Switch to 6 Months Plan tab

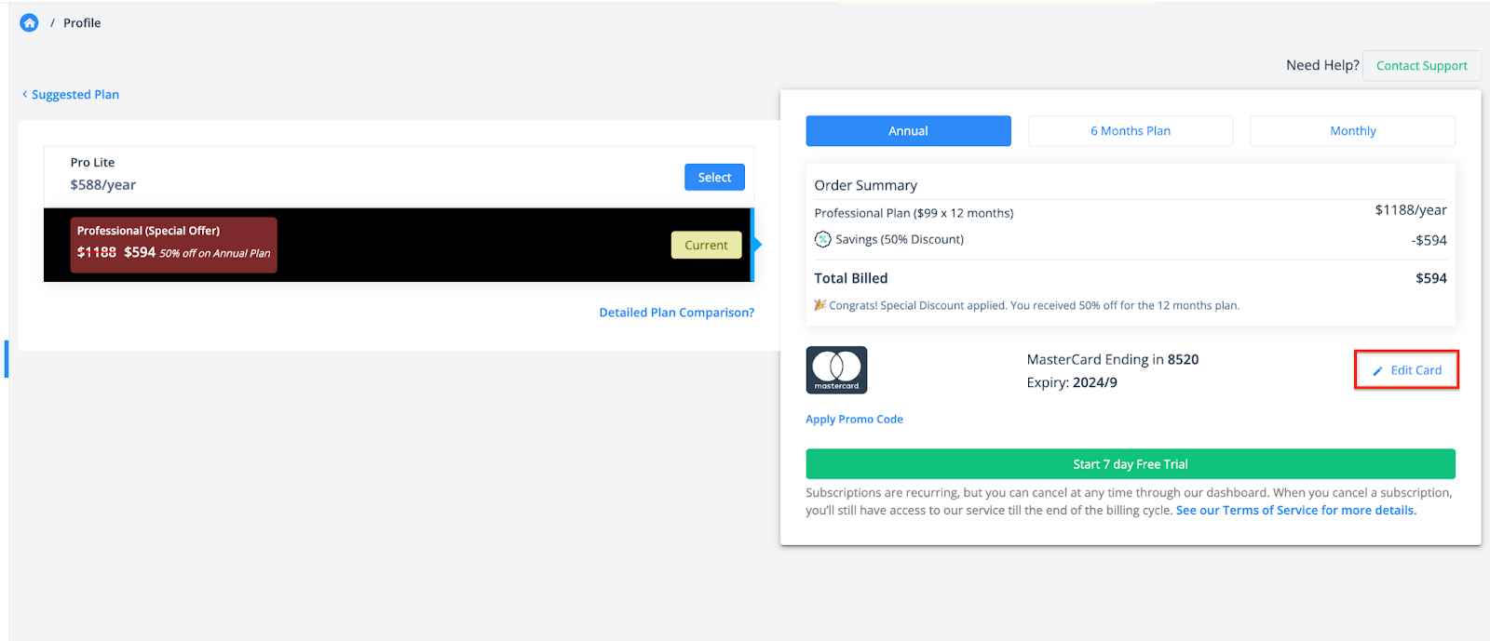(x=1131, y=130)
